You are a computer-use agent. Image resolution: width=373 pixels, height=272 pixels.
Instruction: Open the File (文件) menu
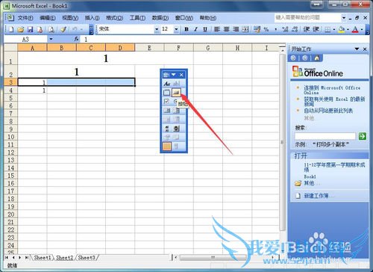(x=25, y=18)
